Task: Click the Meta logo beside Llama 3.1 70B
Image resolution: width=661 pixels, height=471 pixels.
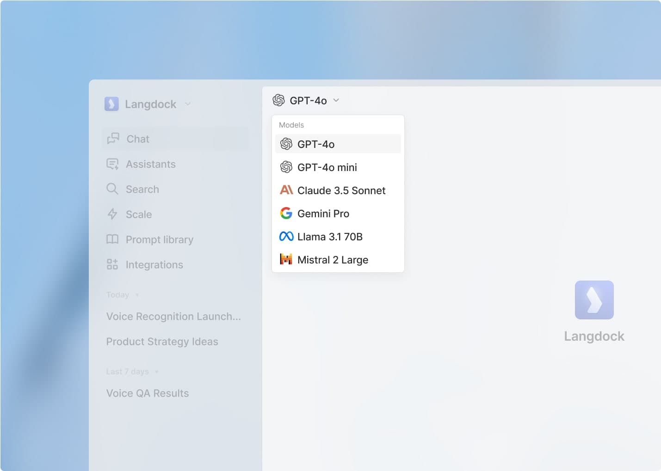Action: tap(286, 236)
